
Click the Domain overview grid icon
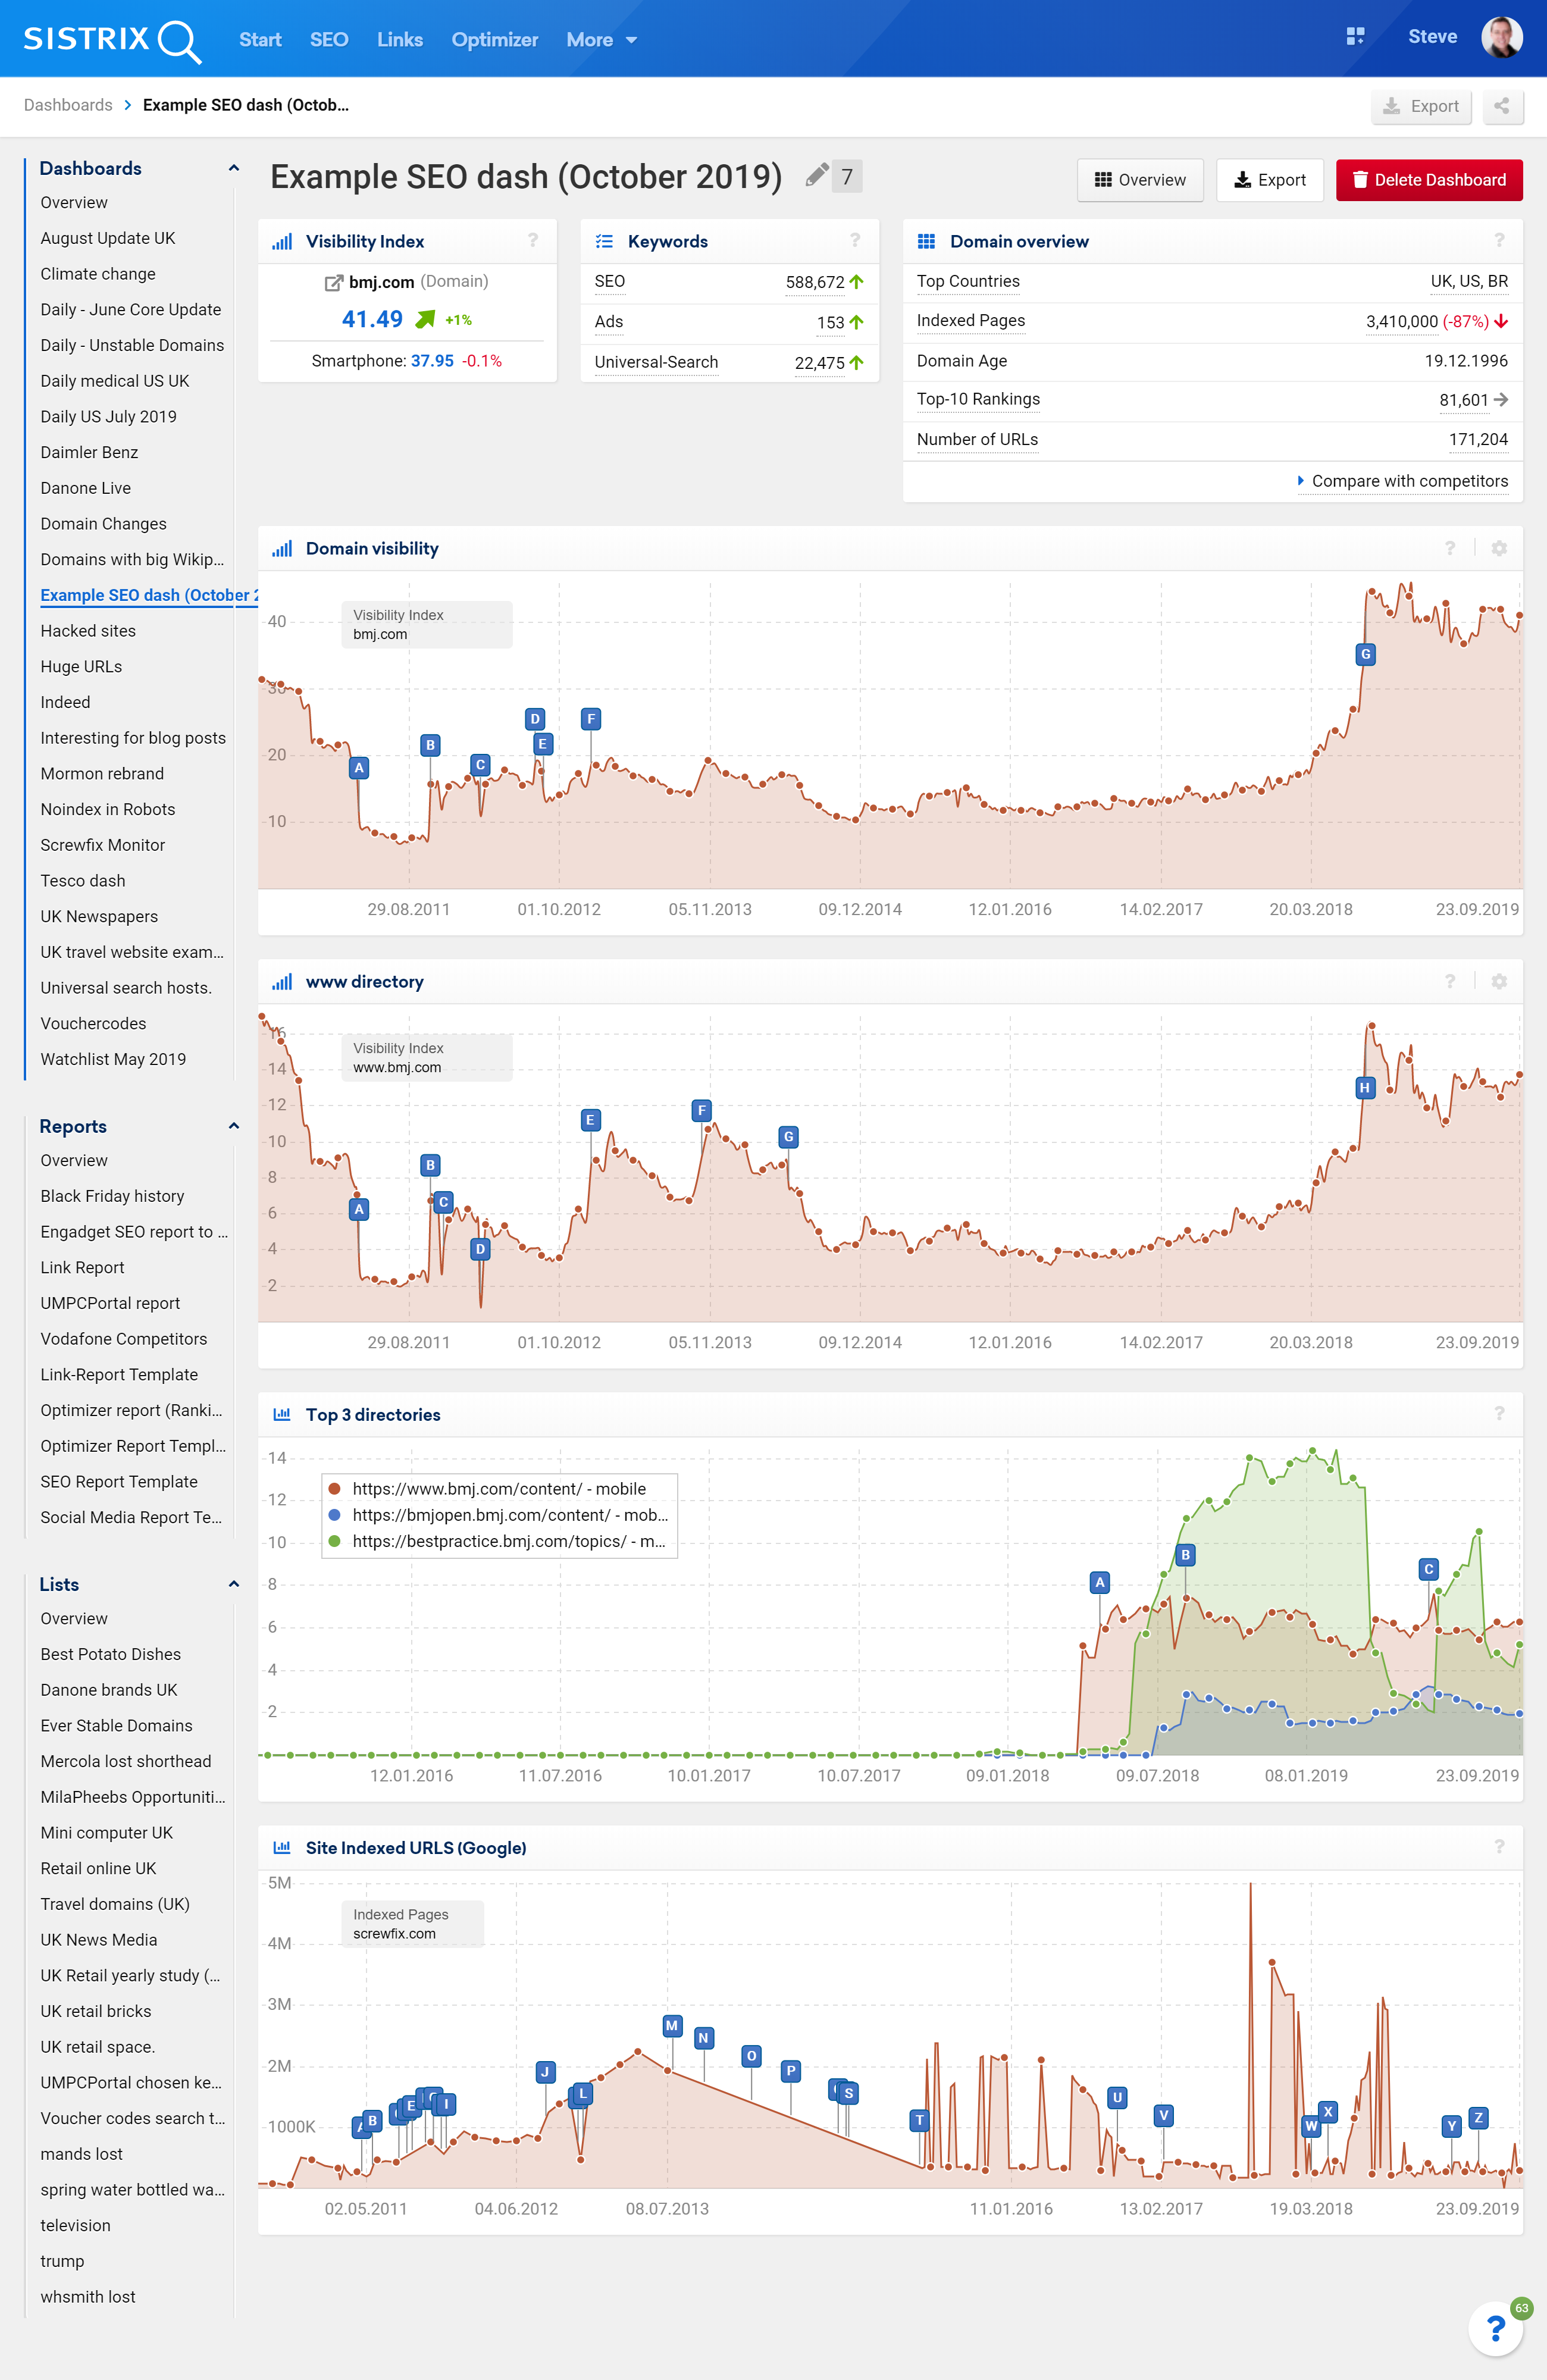coord(926,241)
